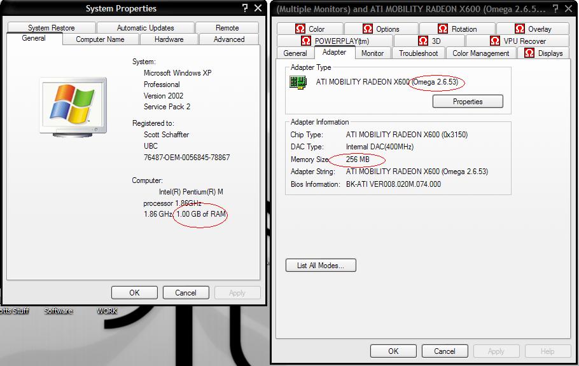Switch to the 3D tab
This screenshot has width=579, height=366.
tap(429, 41)
